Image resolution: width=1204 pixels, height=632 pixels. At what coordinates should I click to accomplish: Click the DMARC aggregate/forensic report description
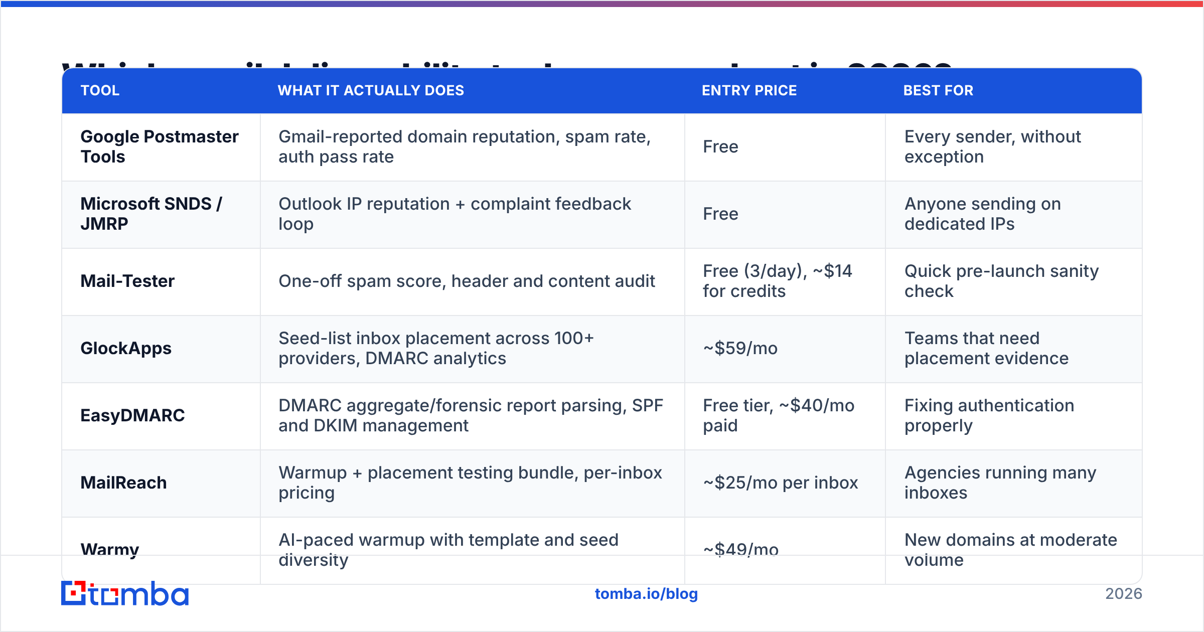(471, 415)
